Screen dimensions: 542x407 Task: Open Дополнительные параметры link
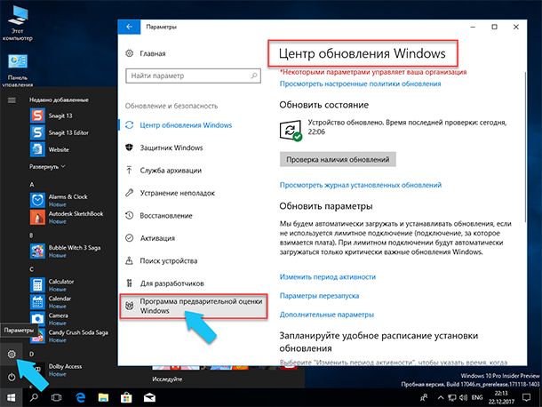coord(327,315)
